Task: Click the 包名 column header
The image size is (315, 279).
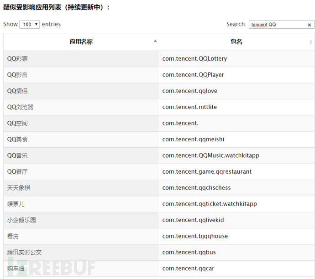Action: pos(236,41)
